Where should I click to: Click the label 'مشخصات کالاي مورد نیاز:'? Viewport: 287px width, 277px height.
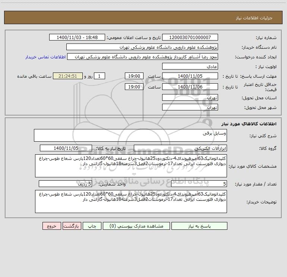pos(253,166)
